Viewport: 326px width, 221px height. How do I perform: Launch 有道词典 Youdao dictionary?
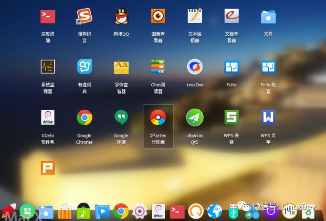coord(84,66)
